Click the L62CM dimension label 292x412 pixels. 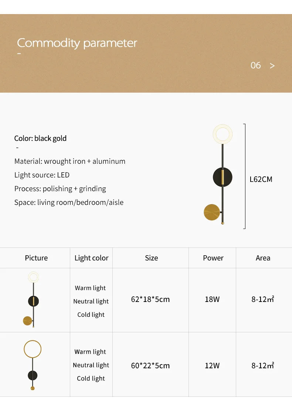261,179
